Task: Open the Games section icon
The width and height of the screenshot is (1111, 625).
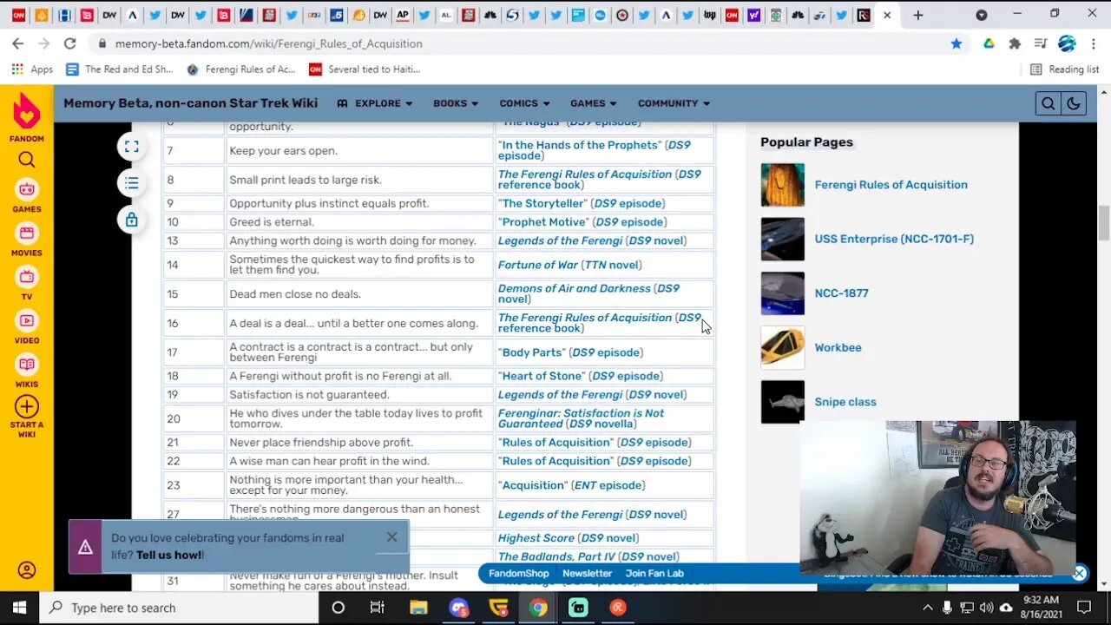Action: coord(27,189)
